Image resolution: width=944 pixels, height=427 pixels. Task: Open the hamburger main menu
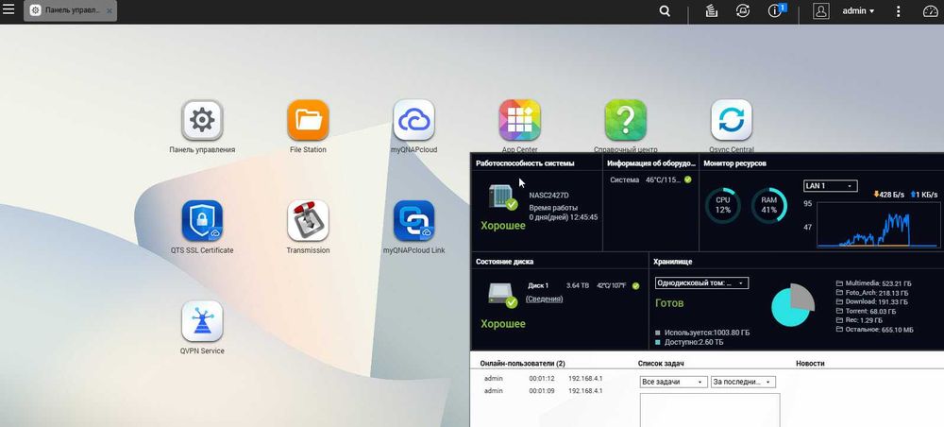click(8, 10)
